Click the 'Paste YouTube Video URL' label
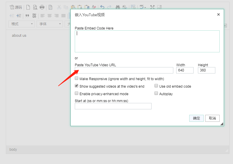The width and height of the screenshot is (233, 164). (95, 65)
